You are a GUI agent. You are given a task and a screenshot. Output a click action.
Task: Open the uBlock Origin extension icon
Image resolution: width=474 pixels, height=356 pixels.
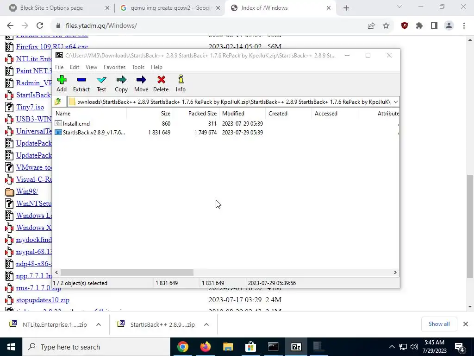click(x=405, y=26)
